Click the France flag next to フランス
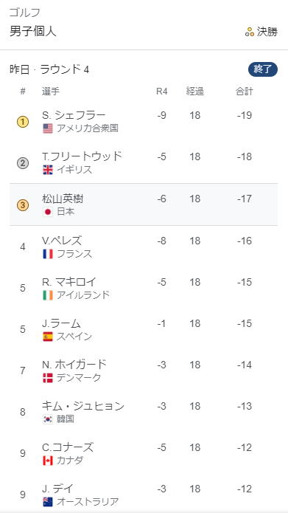Screen dimensions: 288x513 [x=48, y=254]
